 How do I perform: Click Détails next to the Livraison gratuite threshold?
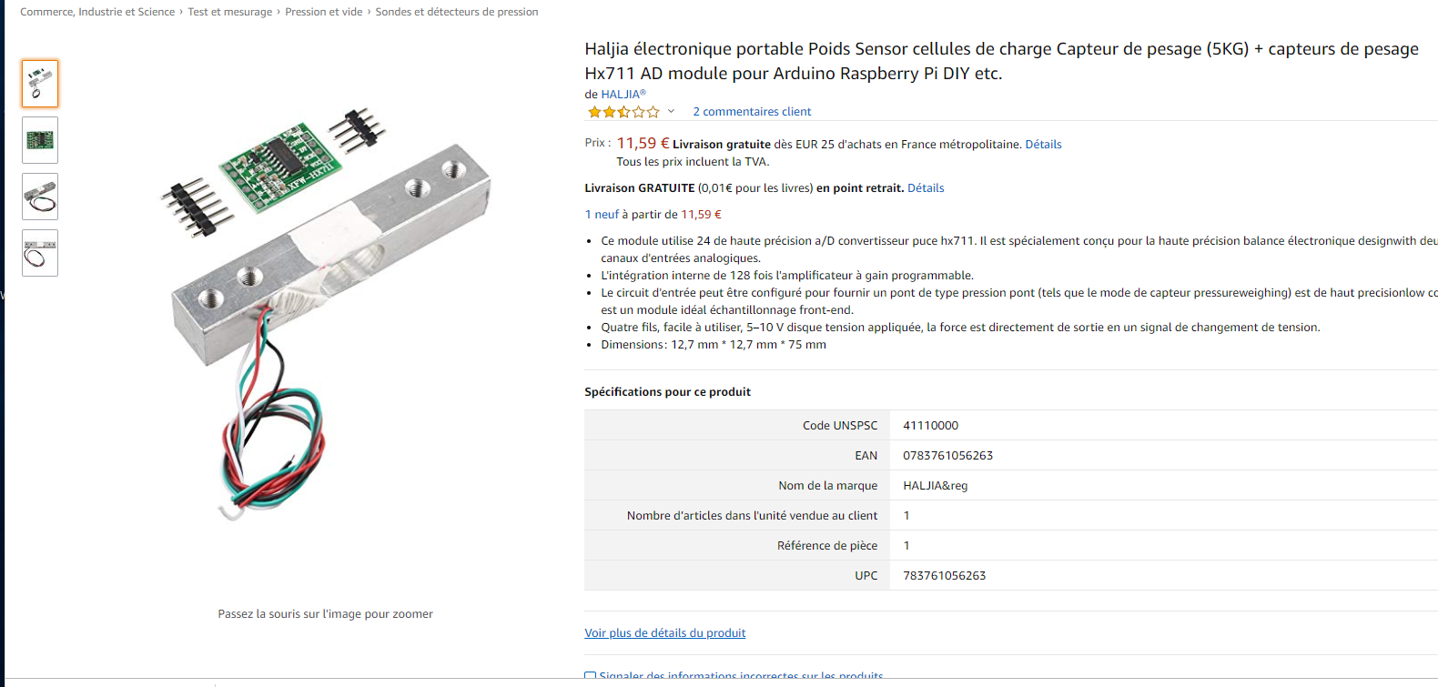pos(1043,145)
